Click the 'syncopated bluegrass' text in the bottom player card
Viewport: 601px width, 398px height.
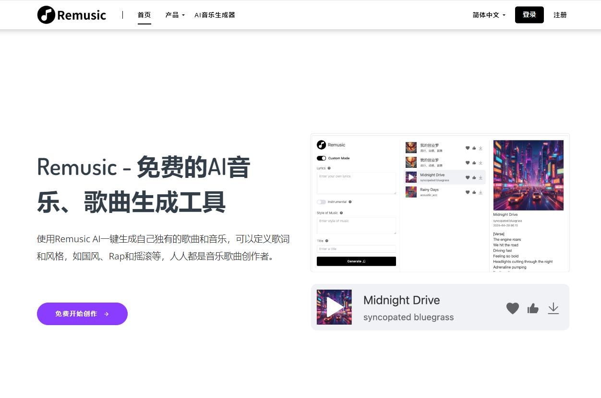(409, 317)
